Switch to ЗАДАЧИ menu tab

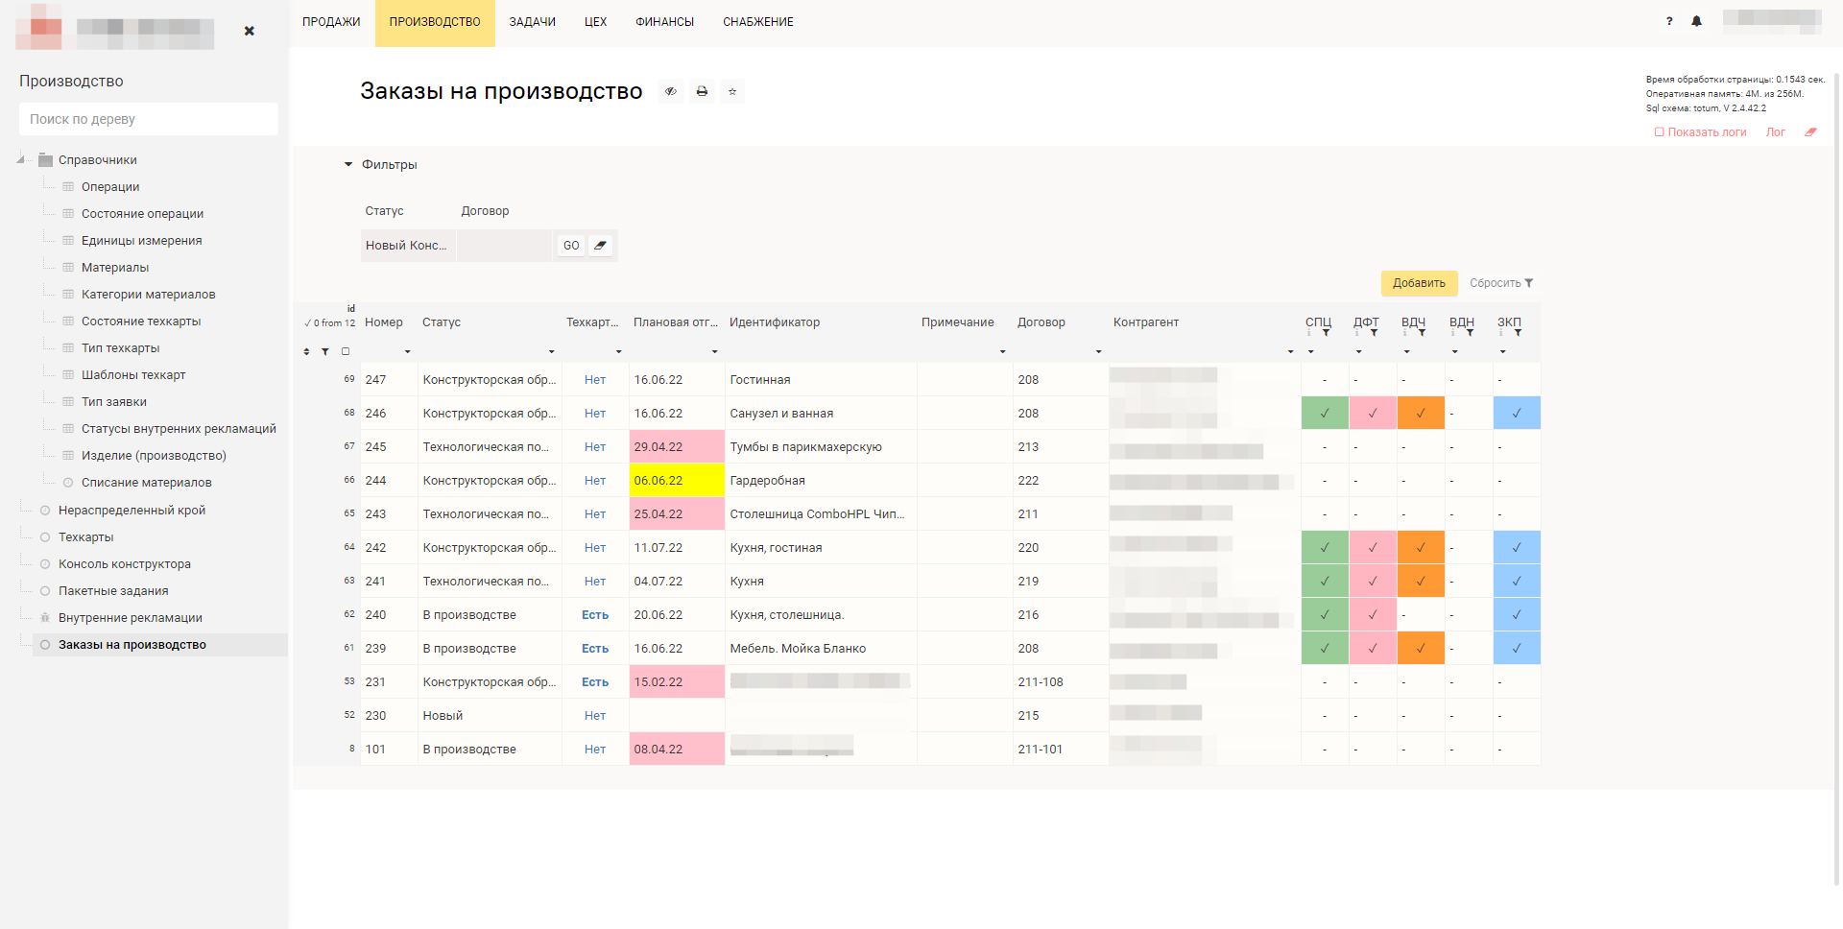pyautogui.click(x=533, y=22)
